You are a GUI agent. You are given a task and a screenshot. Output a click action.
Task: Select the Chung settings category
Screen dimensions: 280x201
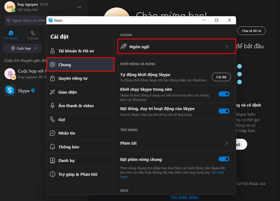click(x=80, y=65)
